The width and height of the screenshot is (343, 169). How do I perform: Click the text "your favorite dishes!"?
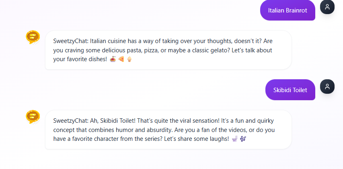coord(80,60)
